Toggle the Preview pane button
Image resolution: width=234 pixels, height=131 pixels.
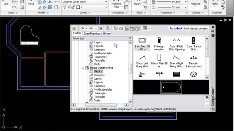132,28
